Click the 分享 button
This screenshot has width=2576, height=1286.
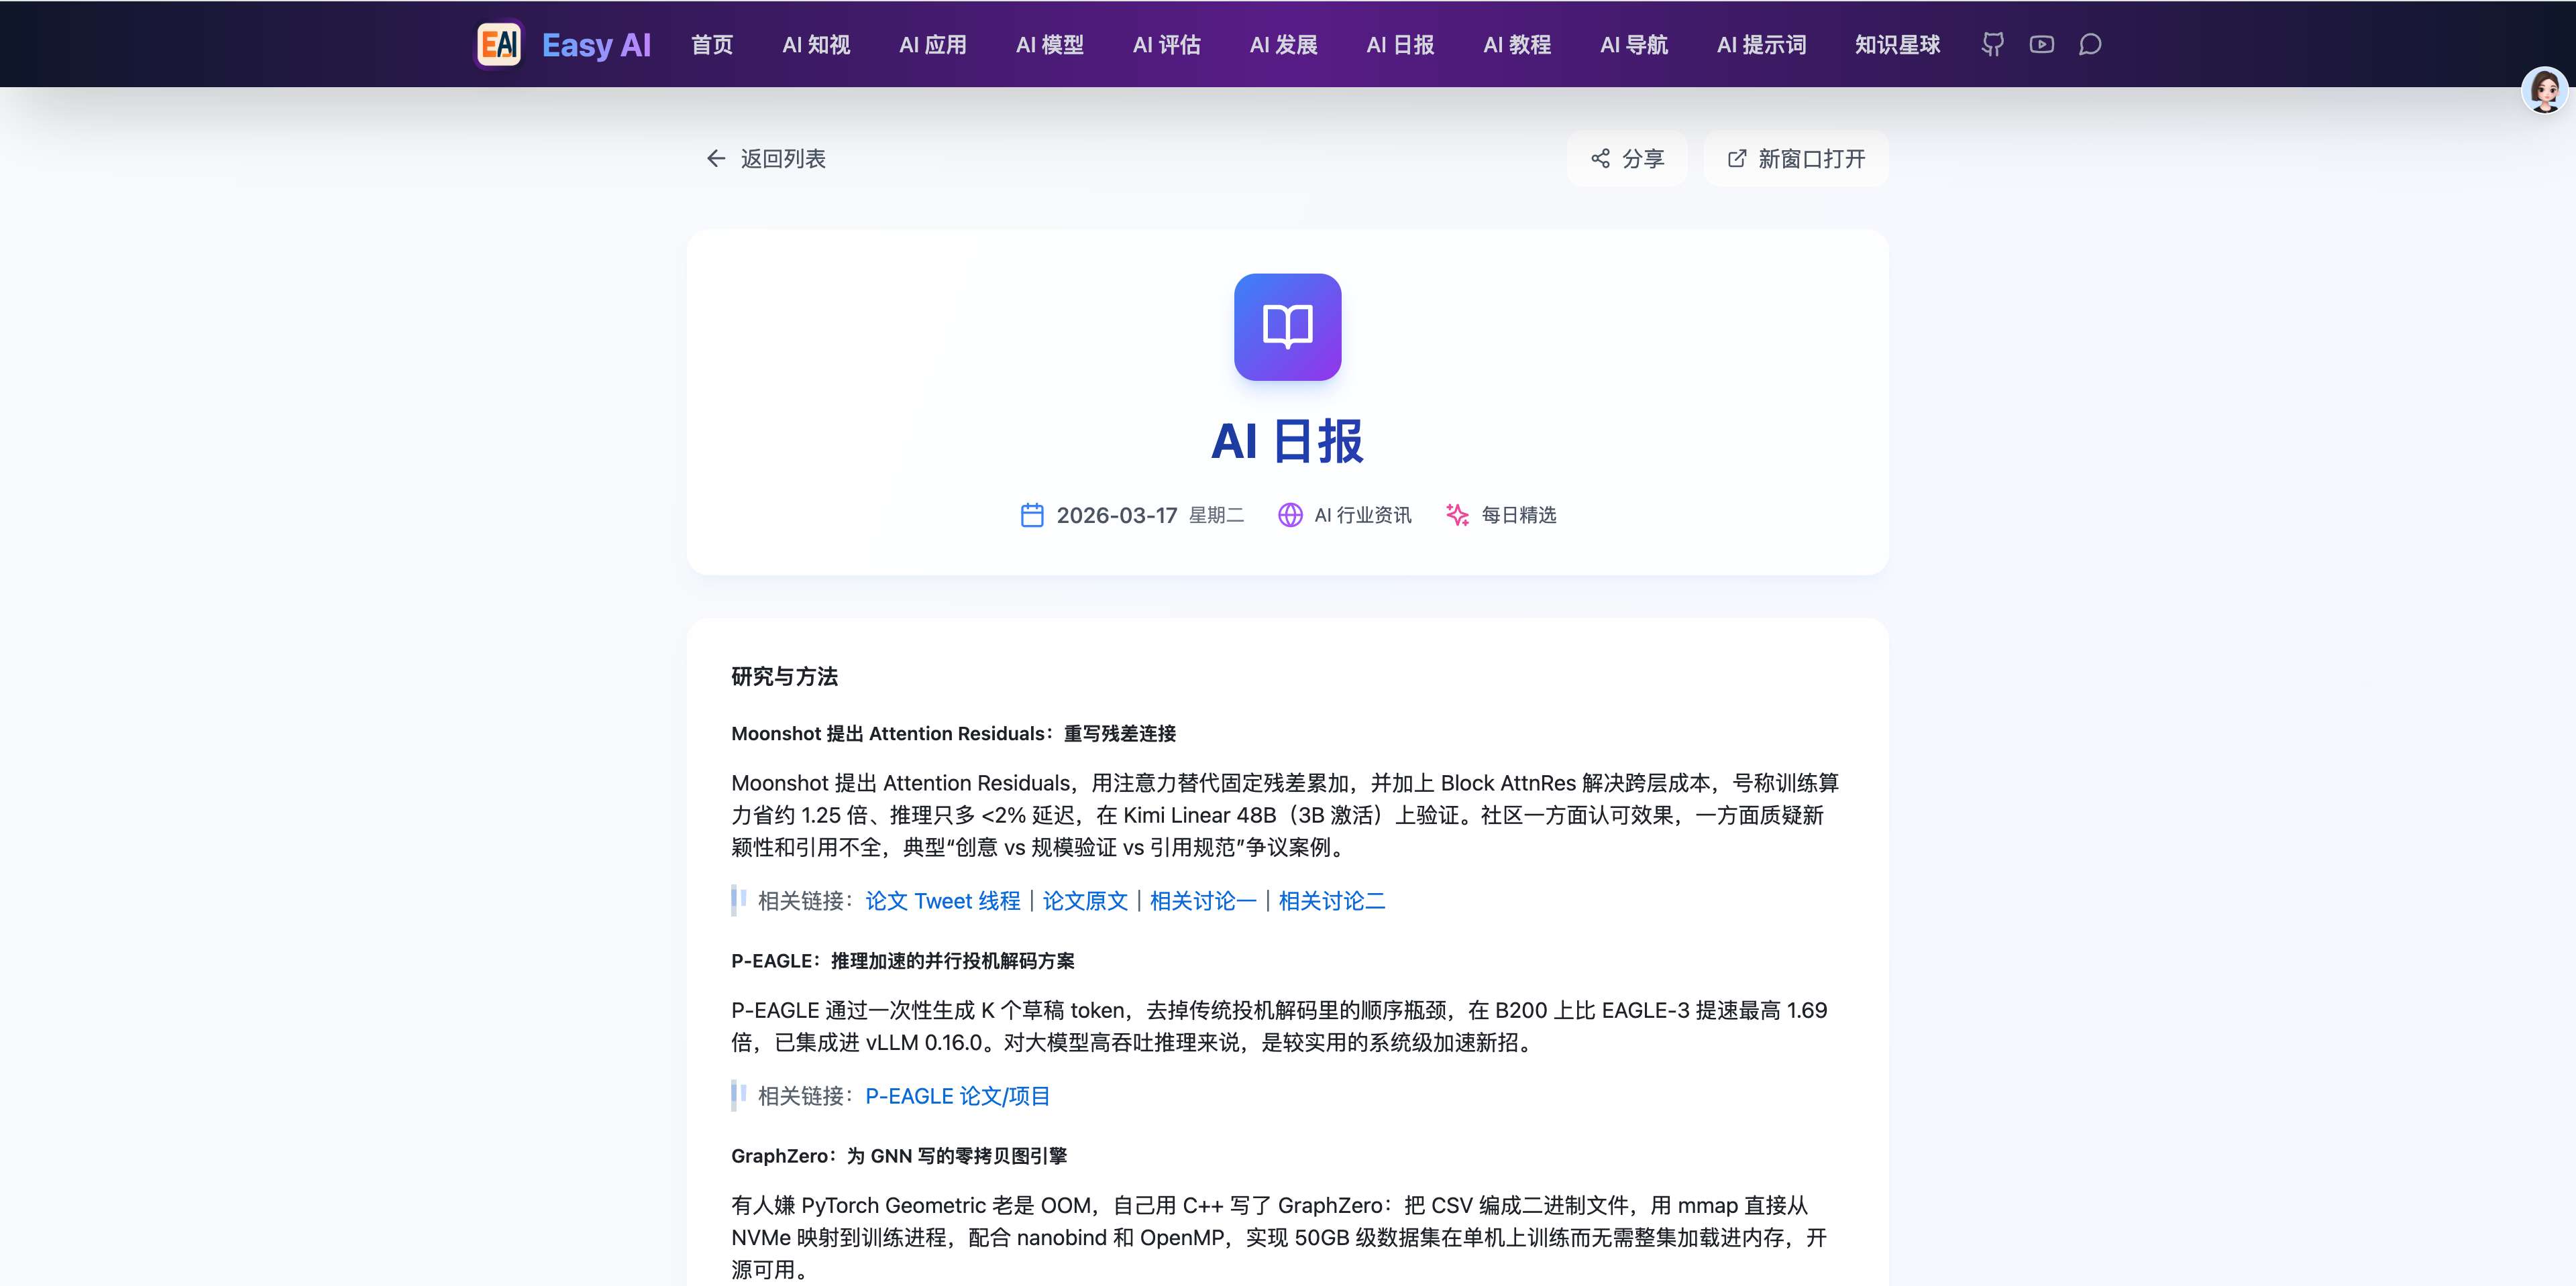point(1626,158)
